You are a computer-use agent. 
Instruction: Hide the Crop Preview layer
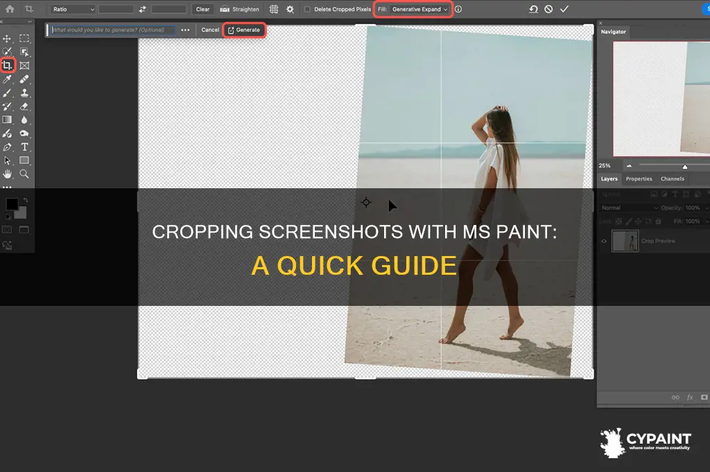tap(604, 241)
